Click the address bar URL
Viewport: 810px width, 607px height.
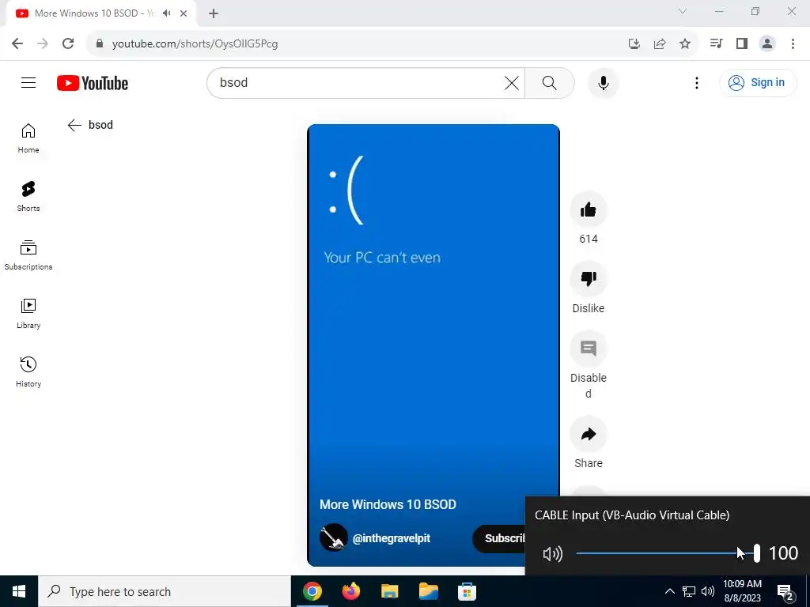pyautogui.click(x=195, y=43)
